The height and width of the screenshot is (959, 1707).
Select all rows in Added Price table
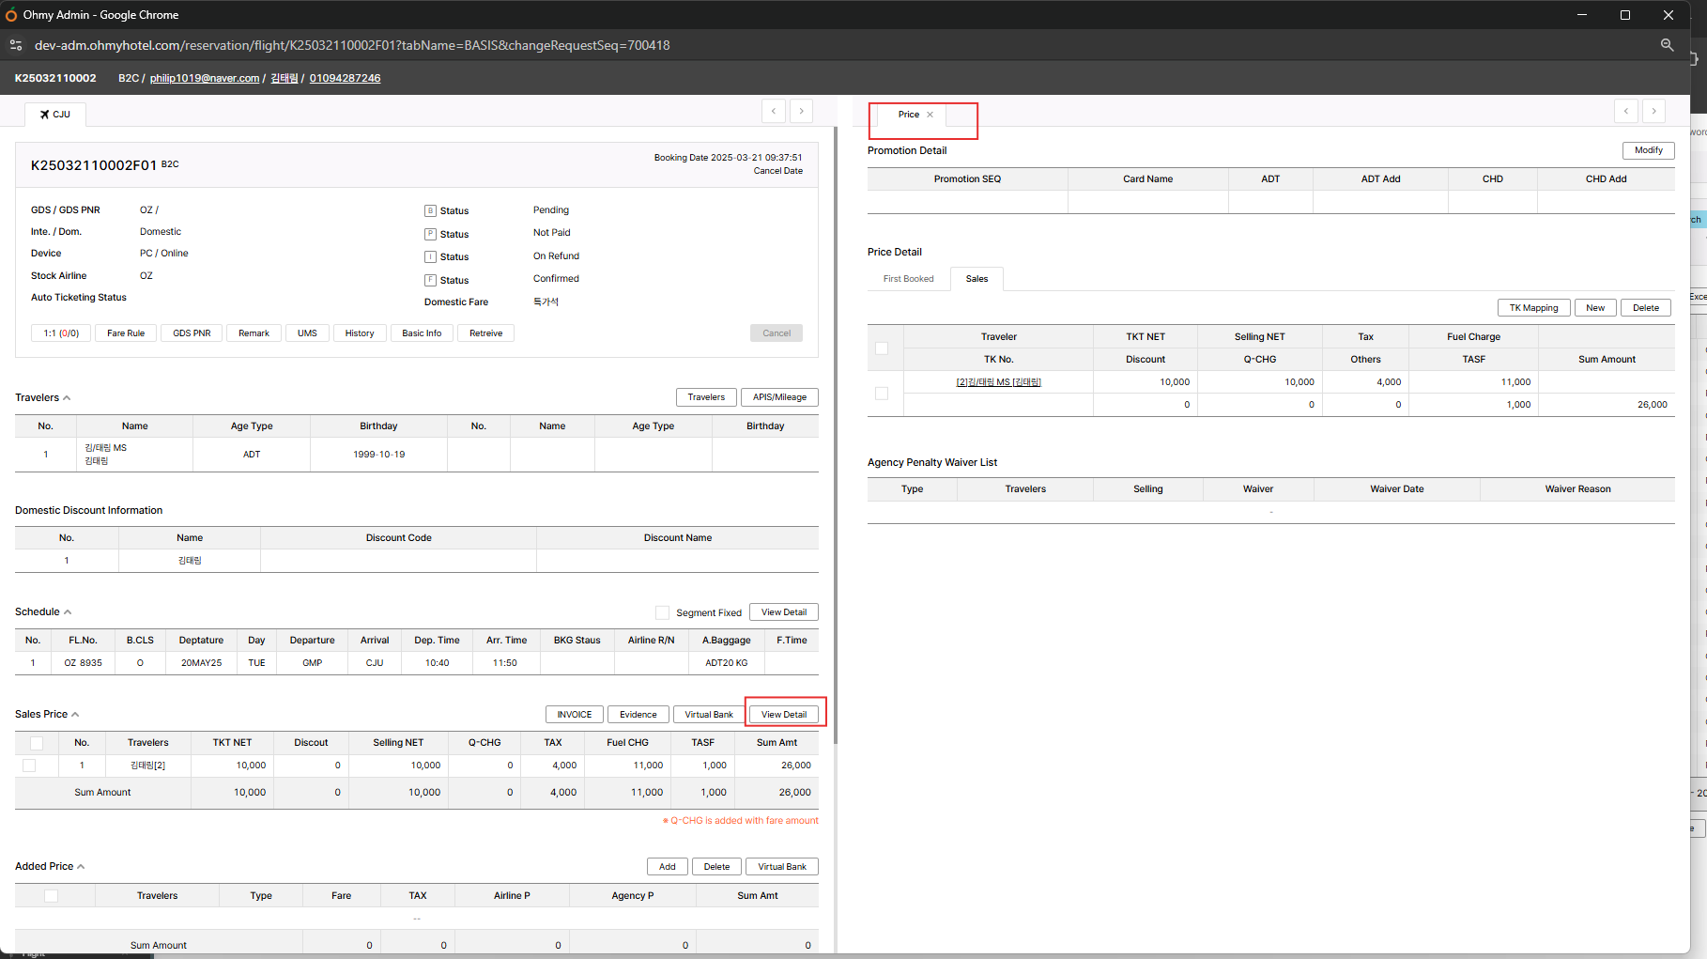click(x=52, y=896)
